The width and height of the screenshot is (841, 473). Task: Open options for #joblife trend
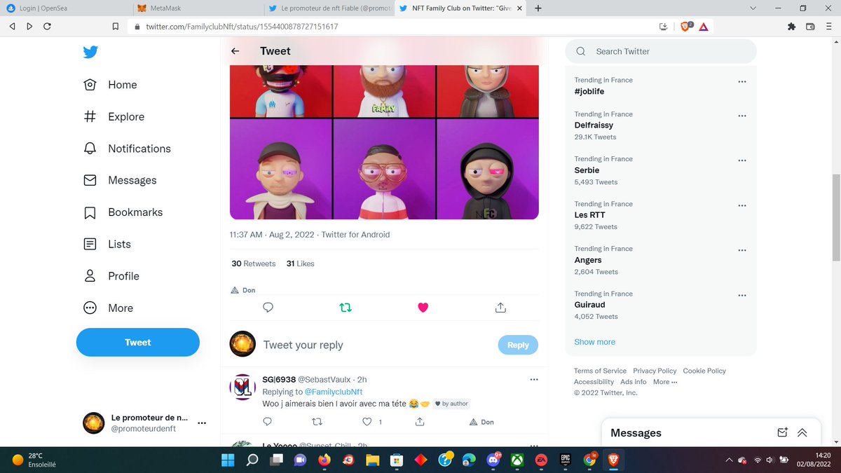742,81
